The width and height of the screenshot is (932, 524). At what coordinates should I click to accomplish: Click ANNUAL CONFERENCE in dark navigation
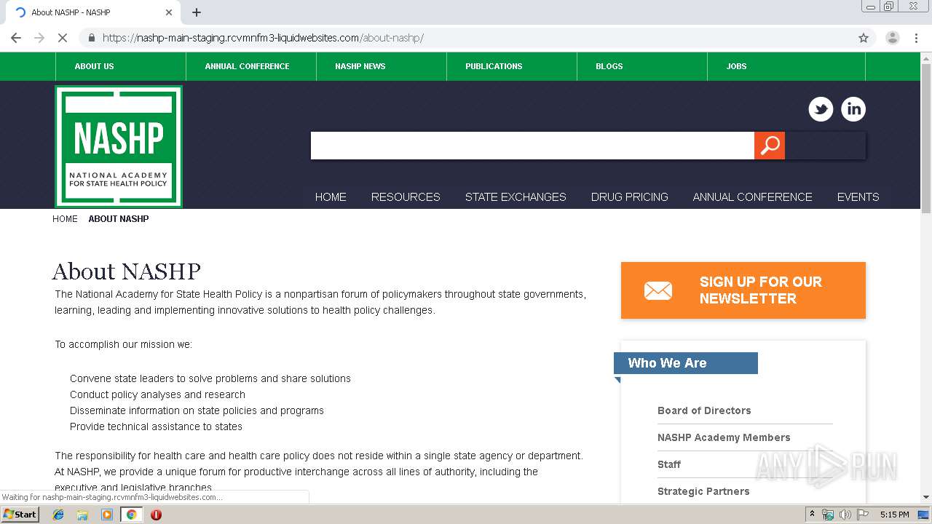coord(752,197)
